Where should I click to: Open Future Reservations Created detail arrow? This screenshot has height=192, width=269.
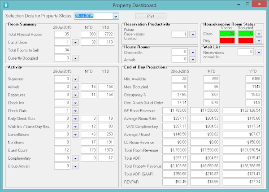[x=193, y=34]
